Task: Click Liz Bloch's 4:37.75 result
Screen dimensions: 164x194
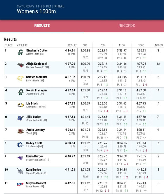Action: [x=70, y=103]
